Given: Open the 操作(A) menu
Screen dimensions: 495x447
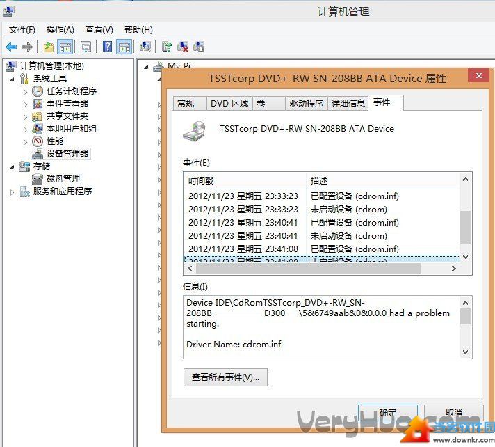Looking at the screenshot, I should pyautogui.click(x=60, y=30).
